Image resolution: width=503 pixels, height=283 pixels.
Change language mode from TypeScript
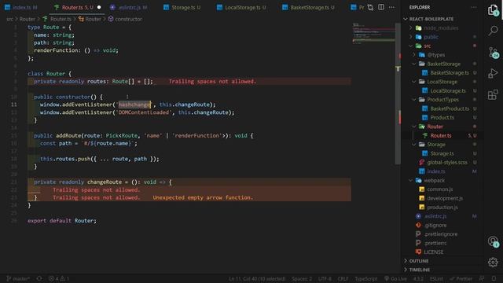pyautogui.click(x=366, y=278)
